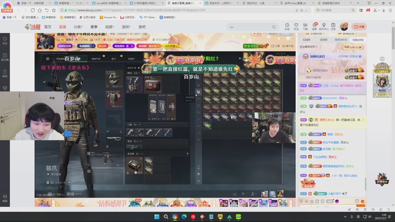Click the 开播 start streaming button

click(359, 27)
